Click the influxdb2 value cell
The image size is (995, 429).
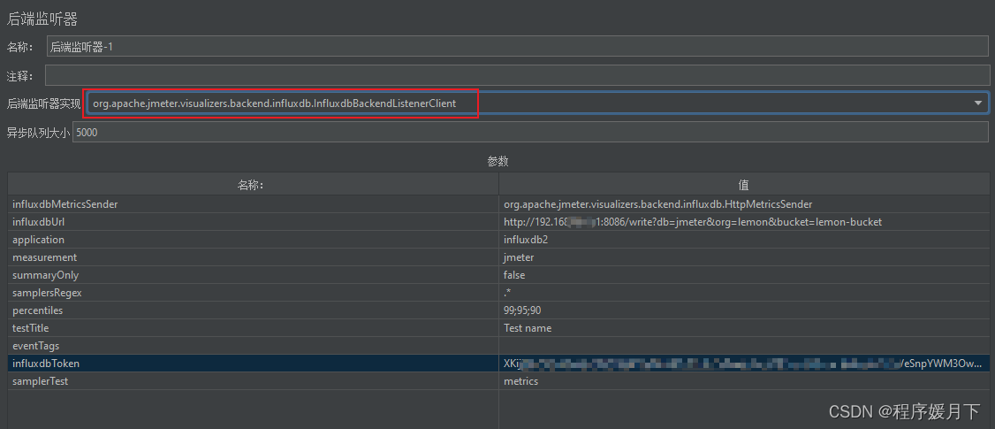coord(744,240)
